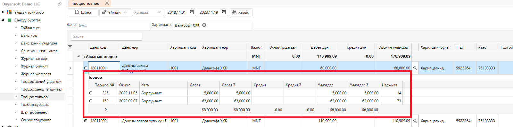Click Насжилт value 73
513x127 pixels.
point(399,101)
